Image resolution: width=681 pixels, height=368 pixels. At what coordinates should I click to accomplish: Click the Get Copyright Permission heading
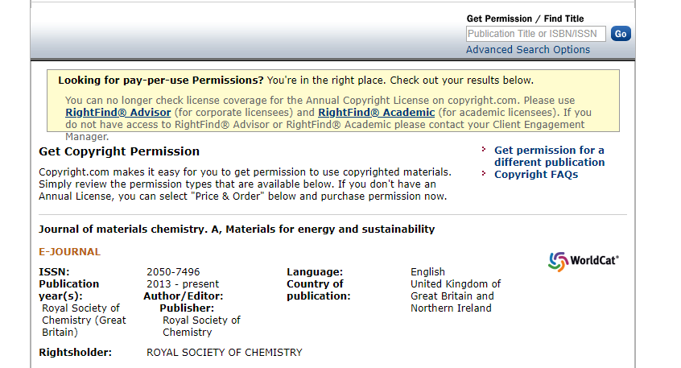tap(119, 151)
